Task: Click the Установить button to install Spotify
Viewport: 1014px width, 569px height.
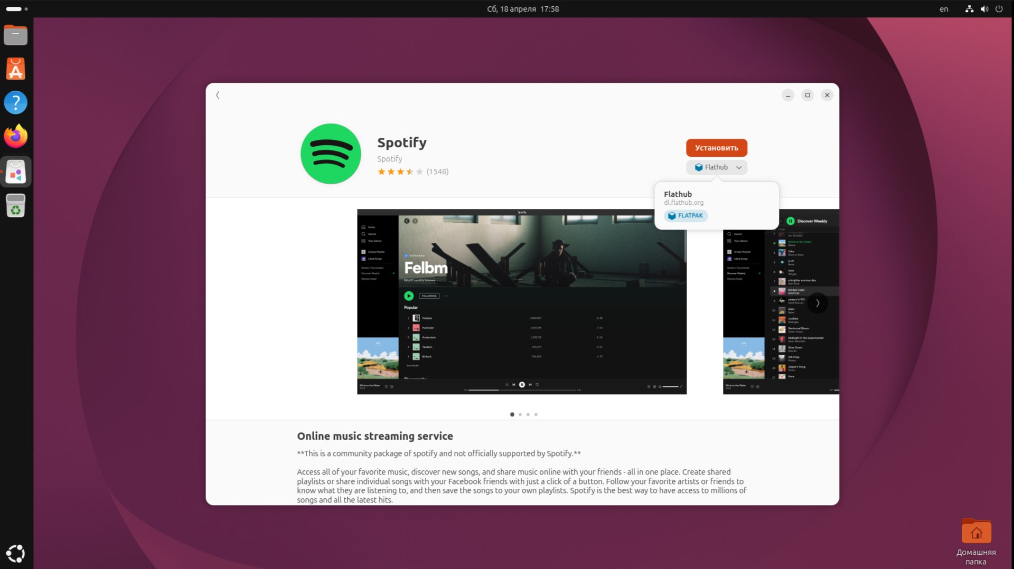Action: click(x=716, y=148)
